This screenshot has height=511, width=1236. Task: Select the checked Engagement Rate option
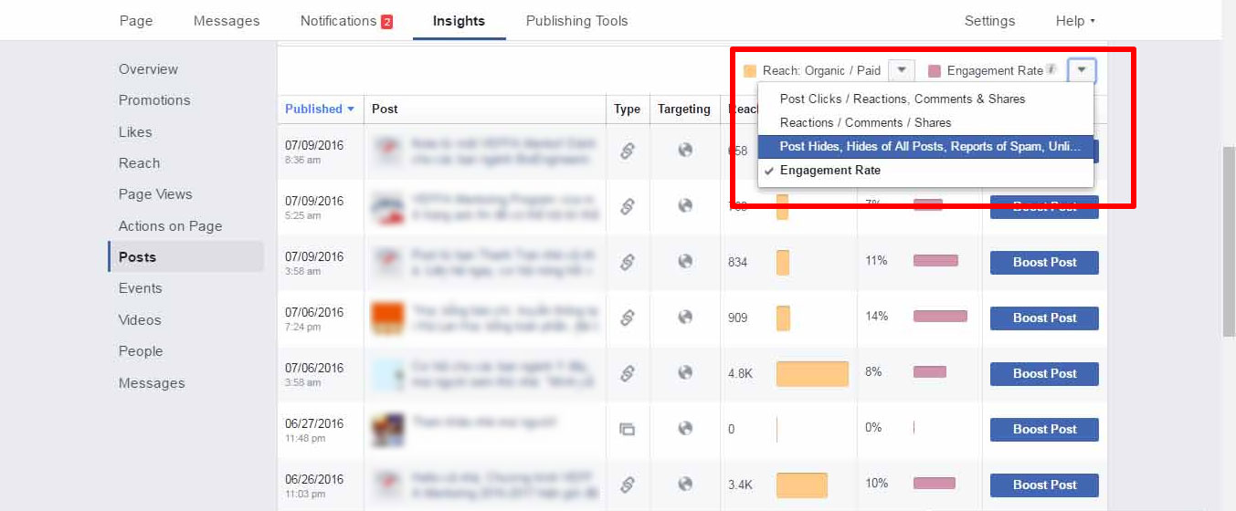pos(829,171)
